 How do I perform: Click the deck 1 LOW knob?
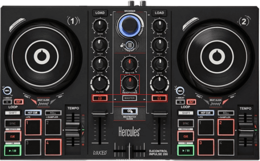coord(100,64)
